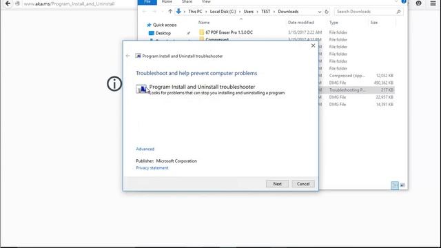The image size is (441, 248).
Task: Select the DMG File row sized 14,391 KB
Action: [361, 104]
